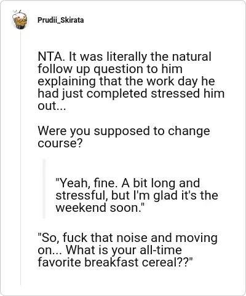Click 'favorite breakfast cereal??' at the comment's end
Image resolution: width=246 pixels, height=296 pixels.
116,262
